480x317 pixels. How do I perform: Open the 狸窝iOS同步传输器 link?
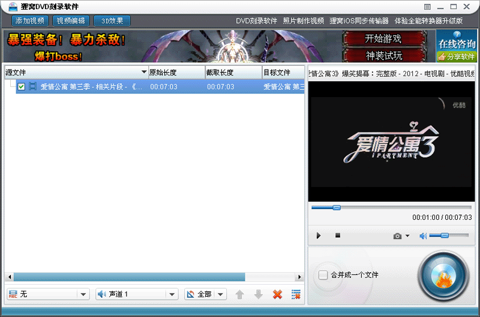coord(359,21)
